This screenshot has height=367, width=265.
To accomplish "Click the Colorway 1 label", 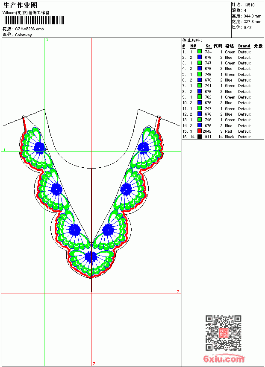I will point(25,35).
